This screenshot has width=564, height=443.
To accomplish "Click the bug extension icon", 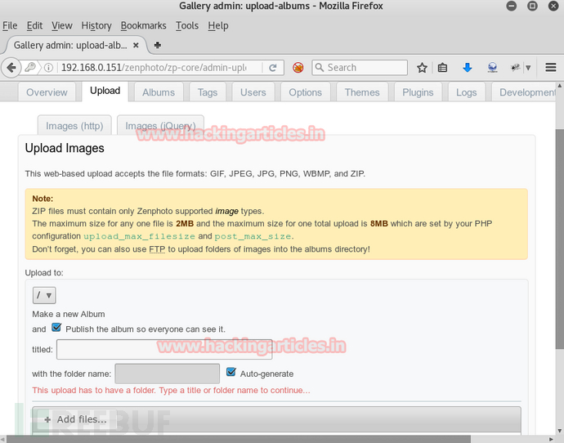I will pos(516,67).
